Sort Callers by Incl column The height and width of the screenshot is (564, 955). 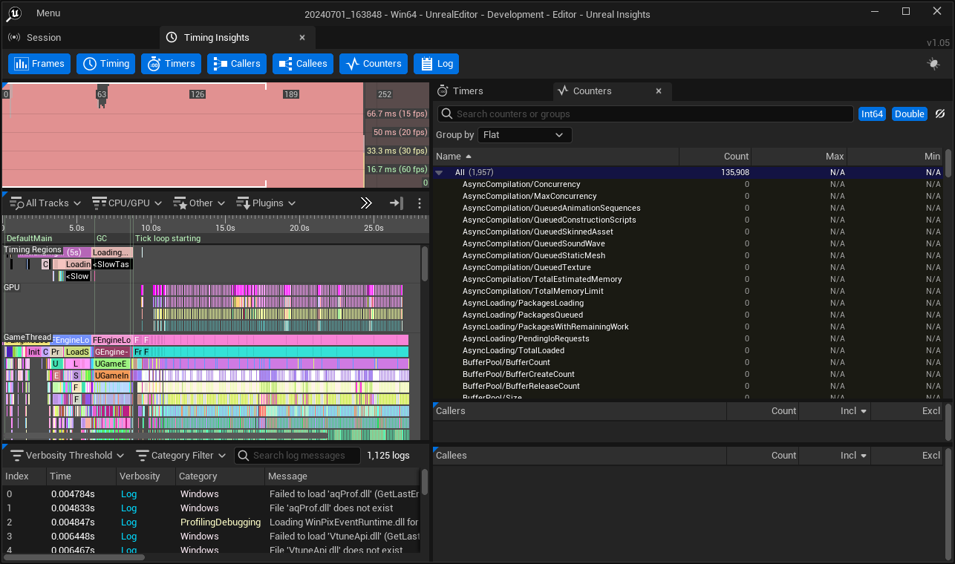click(x=835, y=410)
